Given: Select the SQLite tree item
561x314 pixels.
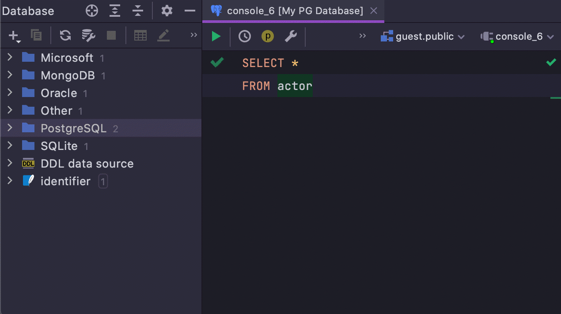Looking at the screenshot, I should tap(101, 146).
